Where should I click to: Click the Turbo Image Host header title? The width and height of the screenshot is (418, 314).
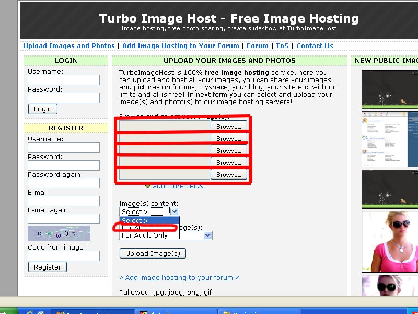click(x=229, y=18)
